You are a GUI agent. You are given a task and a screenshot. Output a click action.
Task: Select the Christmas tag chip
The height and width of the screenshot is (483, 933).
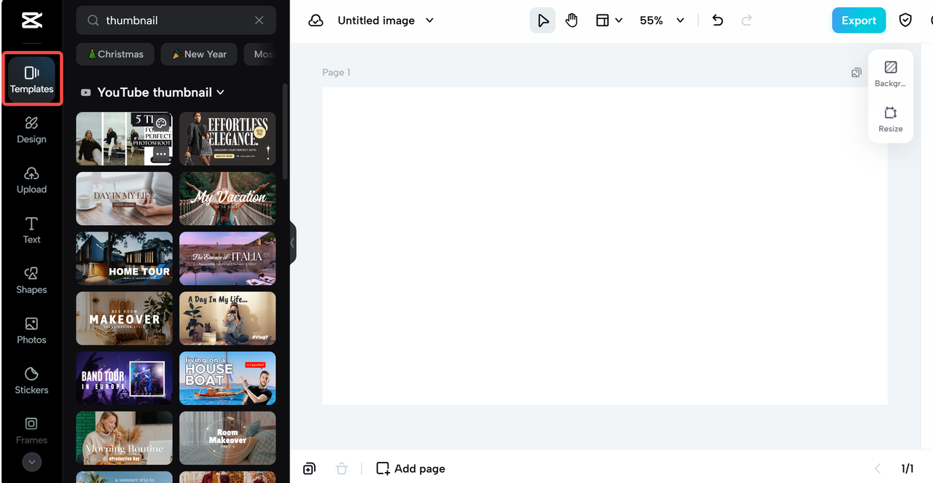click(x=115, y=54)
